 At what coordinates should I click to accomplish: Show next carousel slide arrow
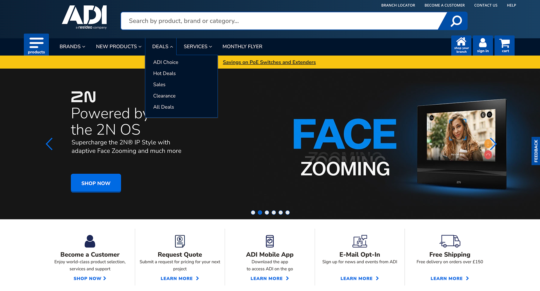click(x=493, y=144)
